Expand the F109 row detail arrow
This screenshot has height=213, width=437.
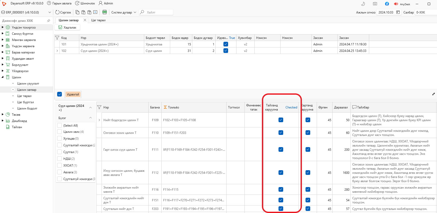tap(99, 120)
